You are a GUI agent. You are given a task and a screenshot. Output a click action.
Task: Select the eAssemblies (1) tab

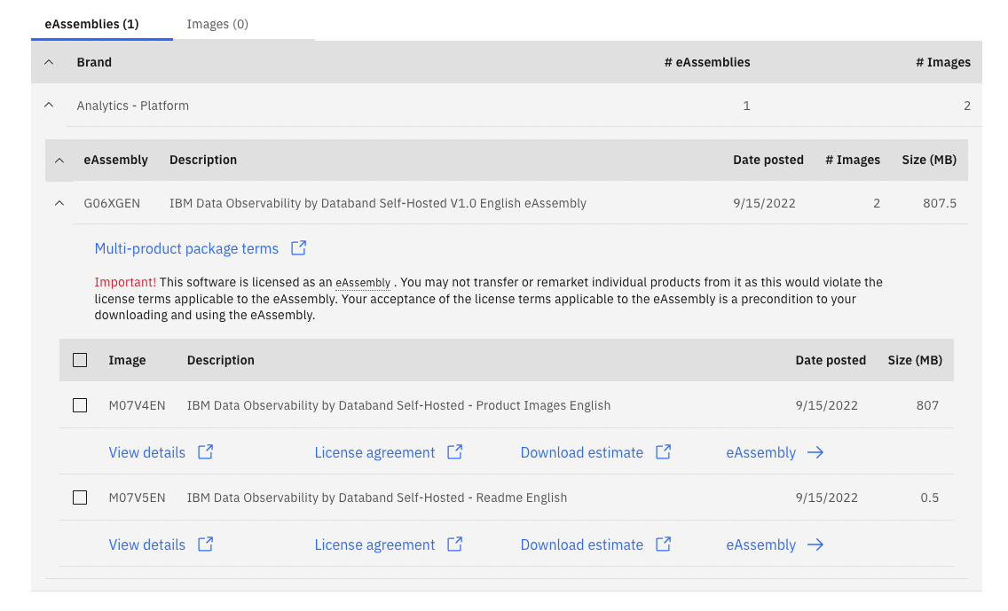92,24
